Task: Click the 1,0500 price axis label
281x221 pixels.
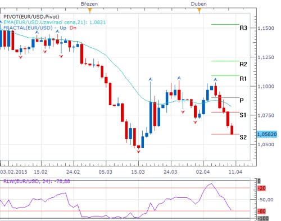Action: (x=266, y=145)
